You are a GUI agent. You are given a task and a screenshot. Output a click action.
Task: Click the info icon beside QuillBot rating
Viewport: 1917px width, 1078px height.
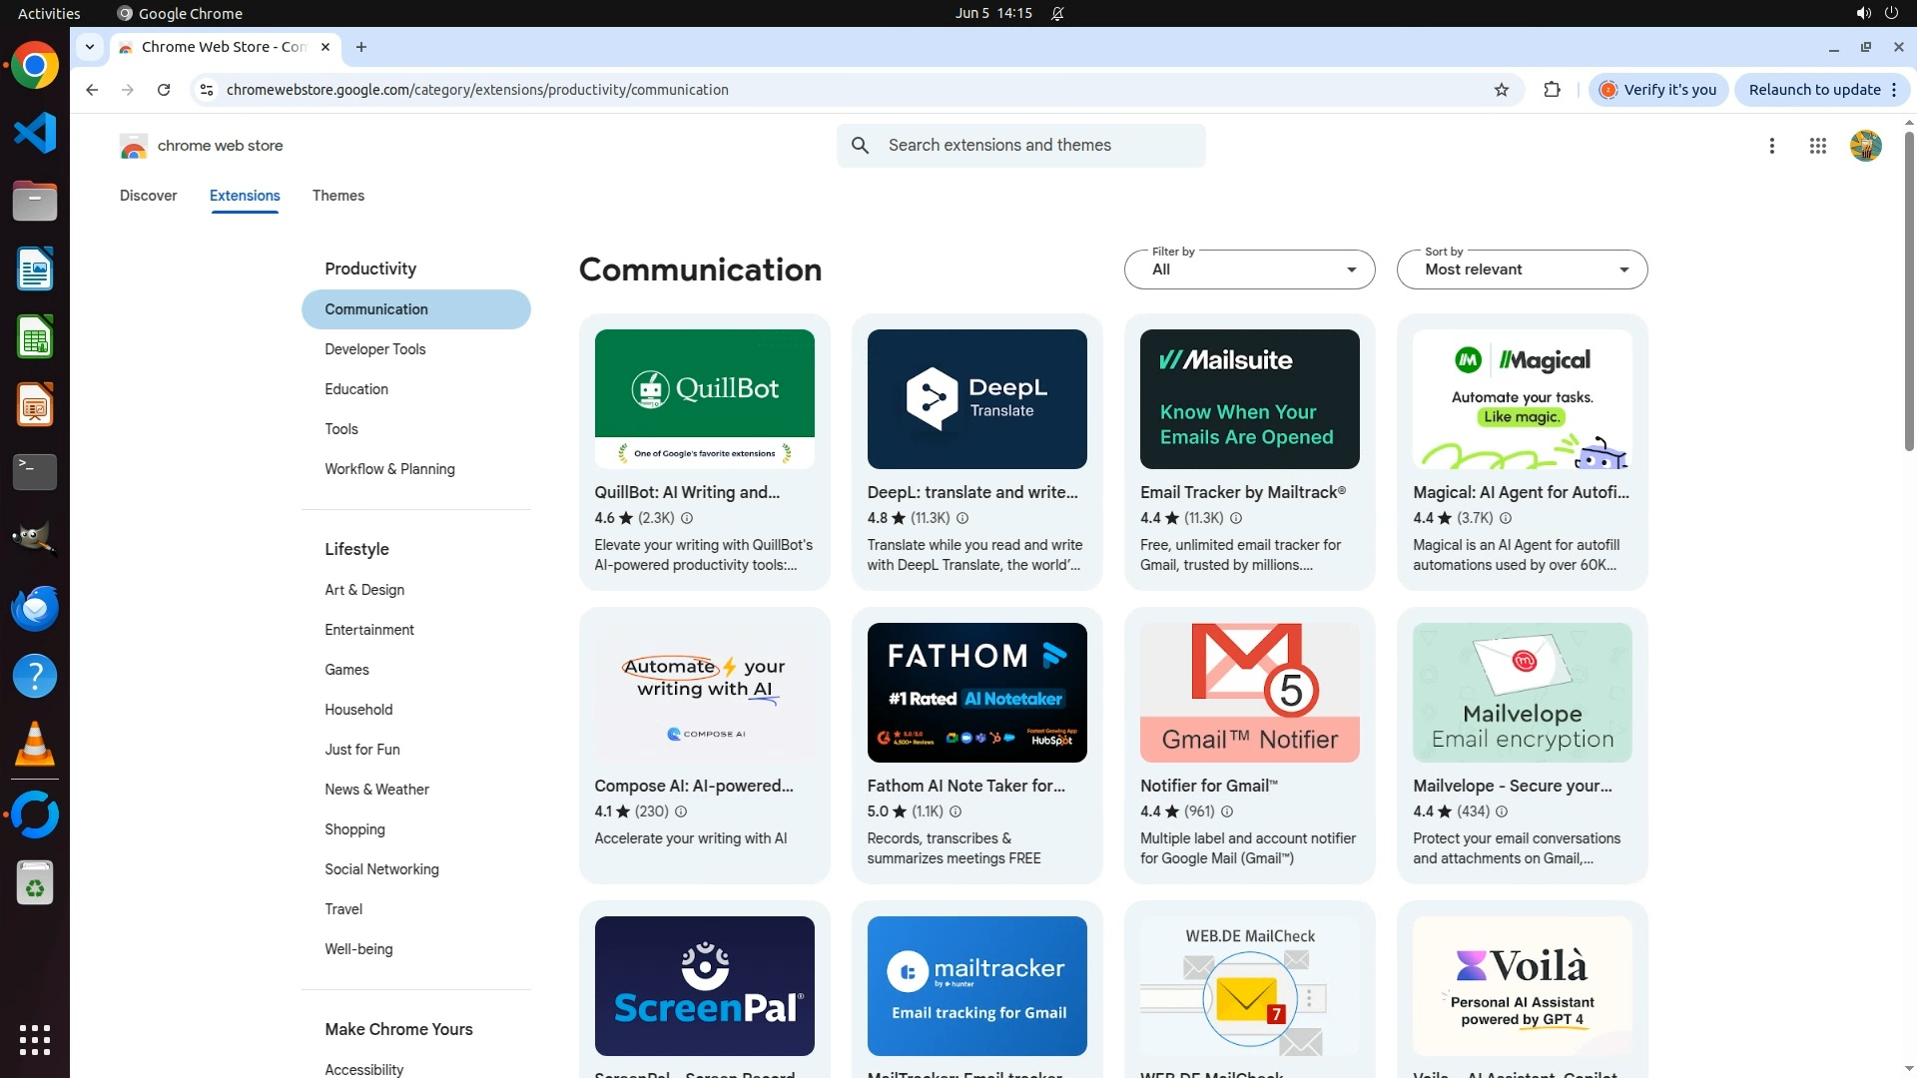687,518
